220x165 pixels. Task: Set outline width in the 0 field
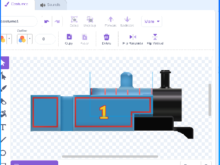click(x=45, y=39)
